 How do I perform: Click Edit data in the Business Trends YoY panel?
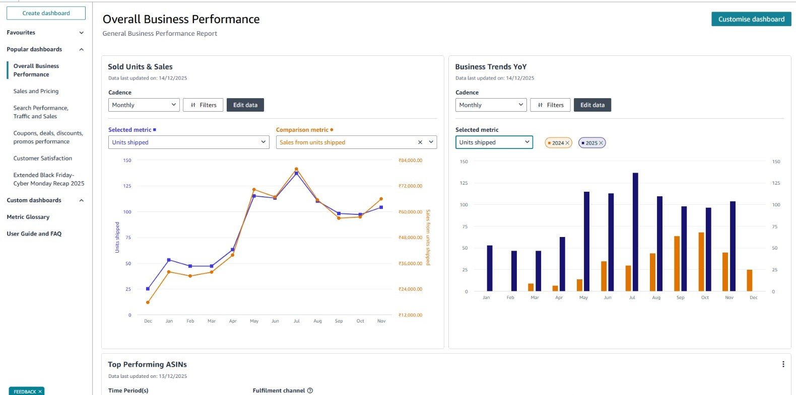tap(592, 105)
